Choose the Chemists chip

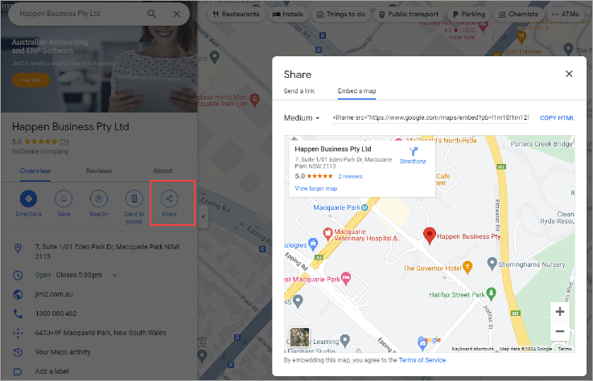[518, 14]
